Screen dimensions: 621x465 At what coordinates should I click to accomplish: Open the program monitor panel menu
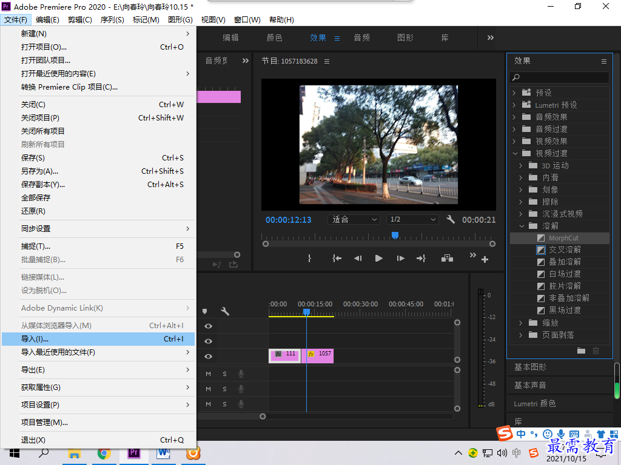327,61
